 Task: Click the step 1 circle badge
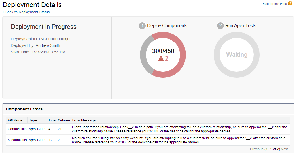coord(142,26)
